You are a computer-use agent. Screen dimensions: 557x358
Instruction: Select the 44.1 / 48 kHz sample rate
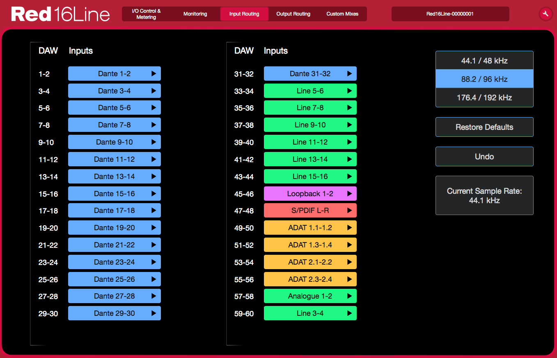tap(484, 61)
